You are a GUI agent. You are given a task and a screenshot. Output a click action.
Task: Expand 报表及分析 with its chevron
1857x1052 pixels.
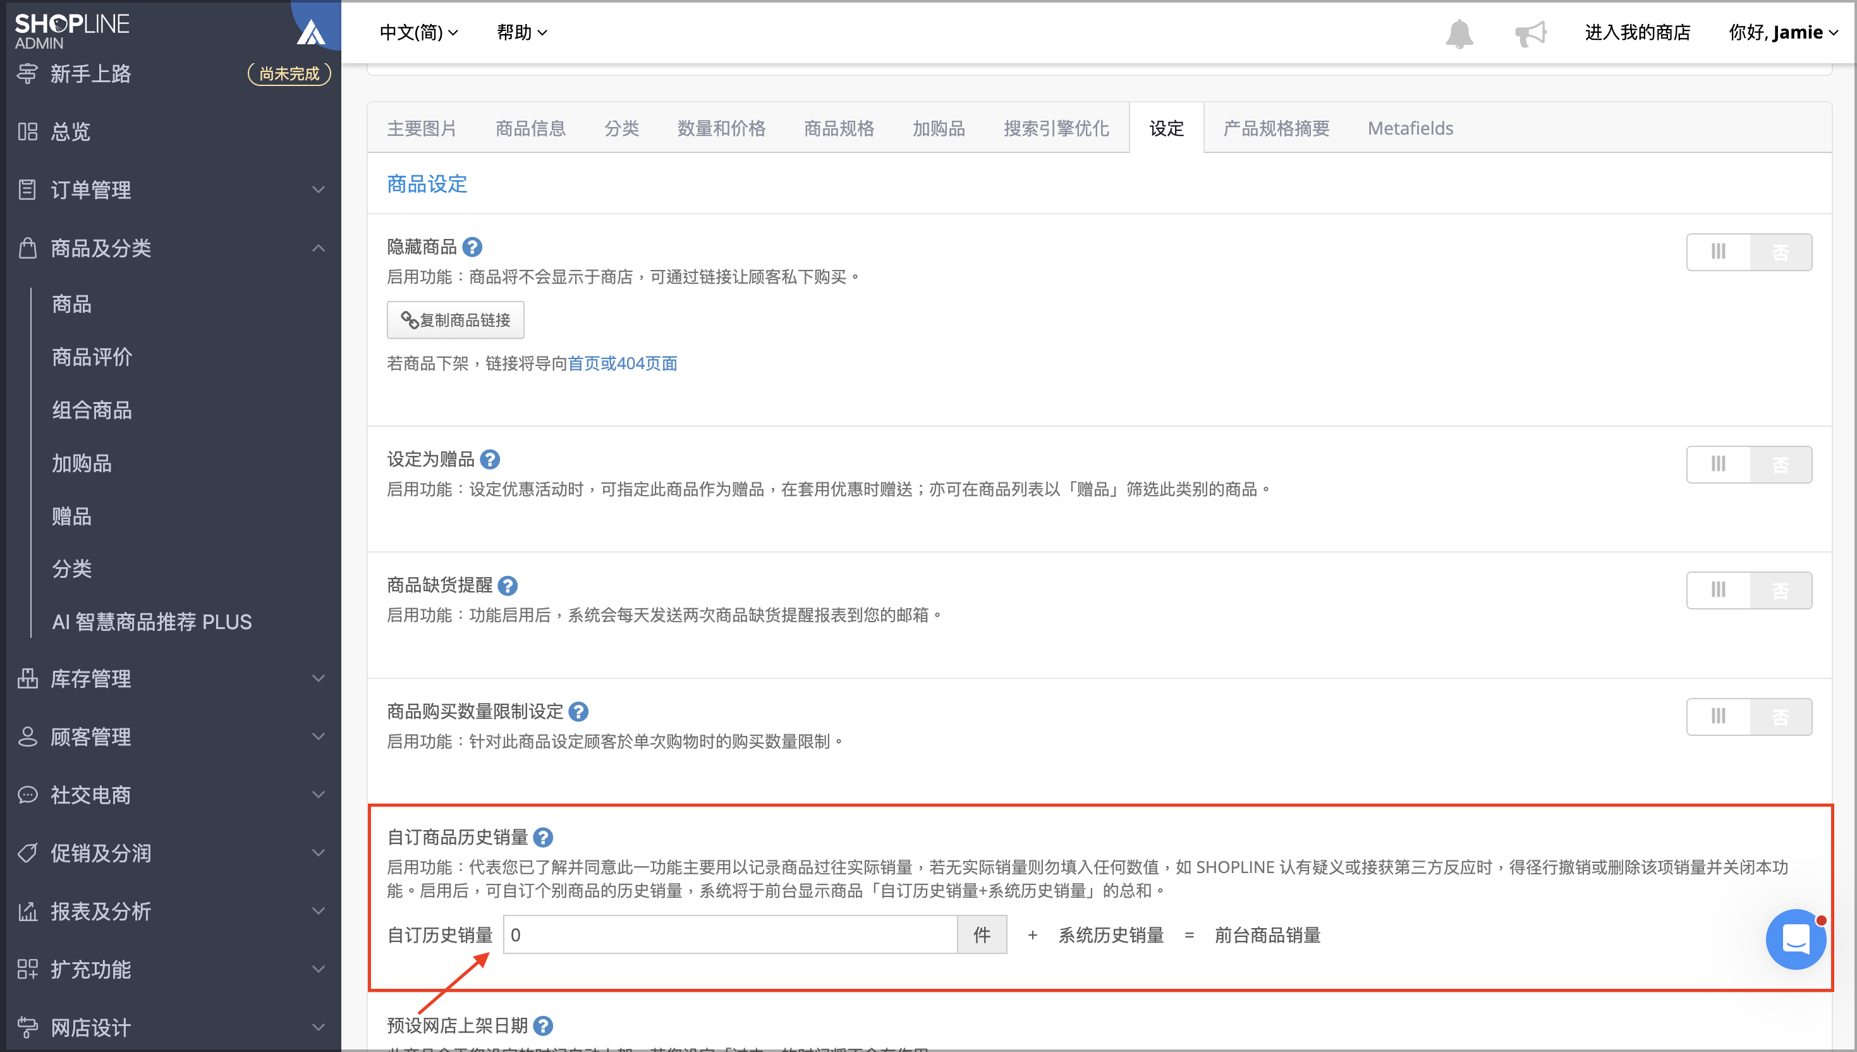click(318, 911)
